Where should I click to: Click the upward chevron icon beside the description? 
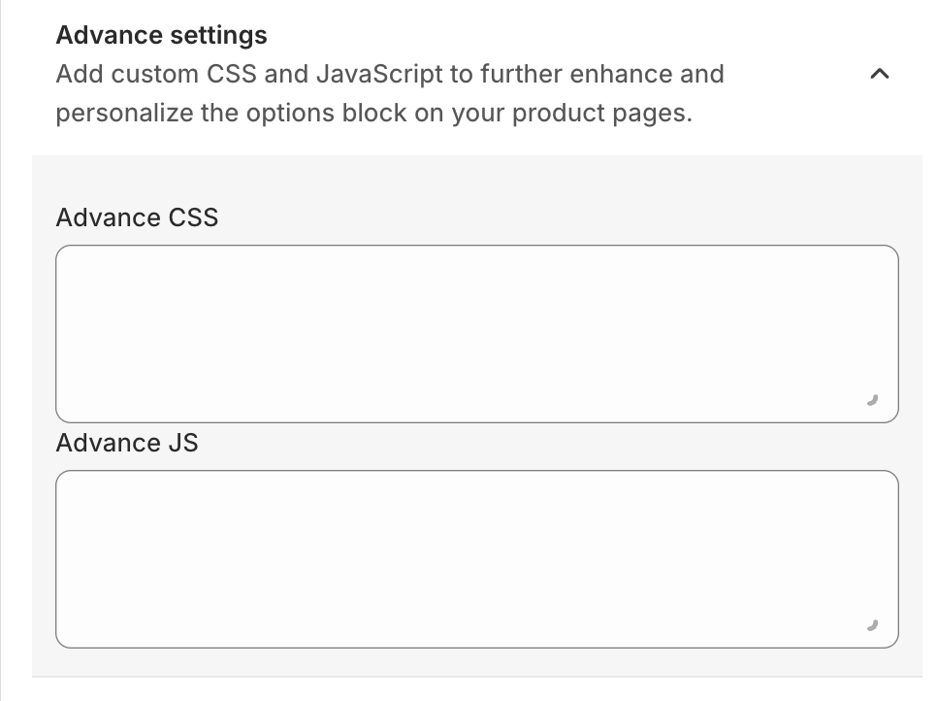pyautogui.click(x=880, y=74)
